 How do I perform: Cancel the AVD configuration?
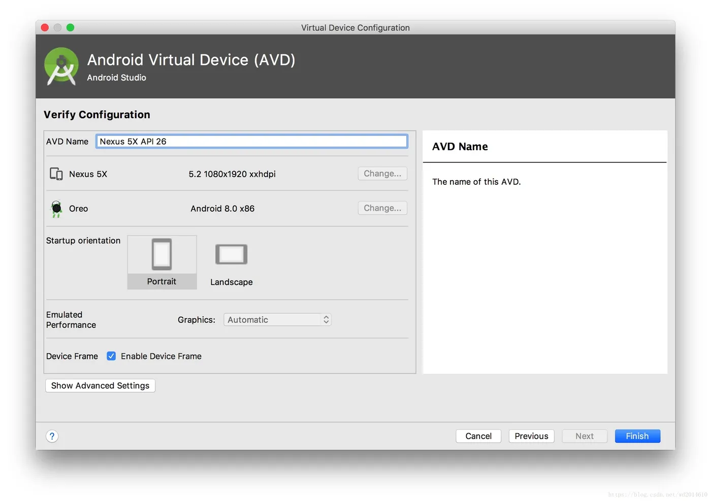tap(478, 436)
